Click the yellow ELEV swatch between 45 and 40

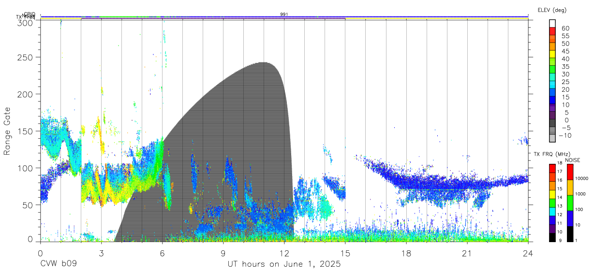pos(552,55)
